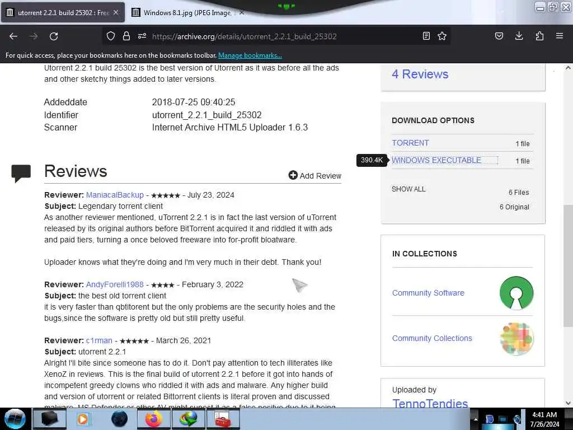The height and width of the screenshot is (430, 573).
Task: Click the scrollbar down arrow
Action: [x=568, y=403]
